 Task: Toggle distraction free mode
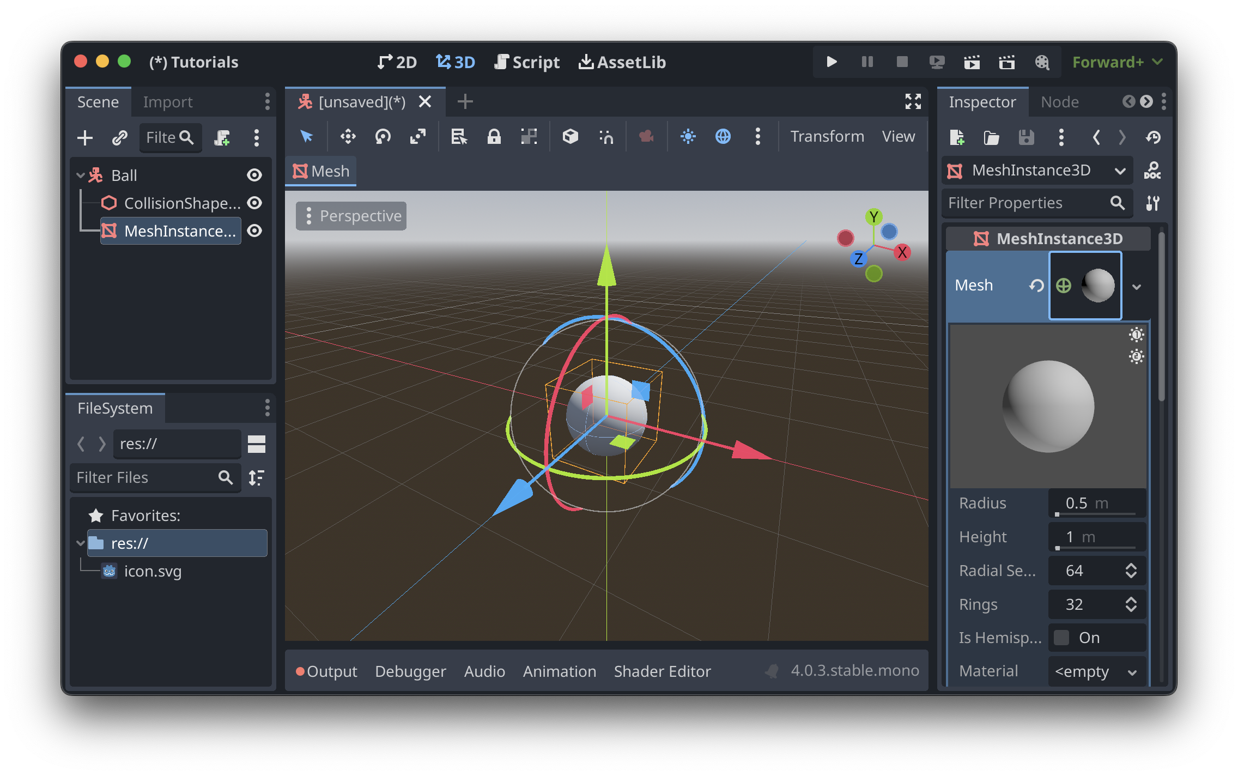(913, 101)
